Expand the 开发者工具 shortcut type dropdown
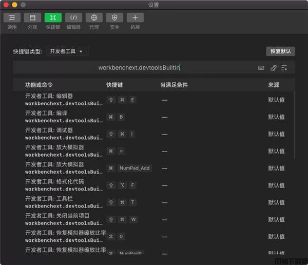Screen dimensions: 308x265 (67, 51)
